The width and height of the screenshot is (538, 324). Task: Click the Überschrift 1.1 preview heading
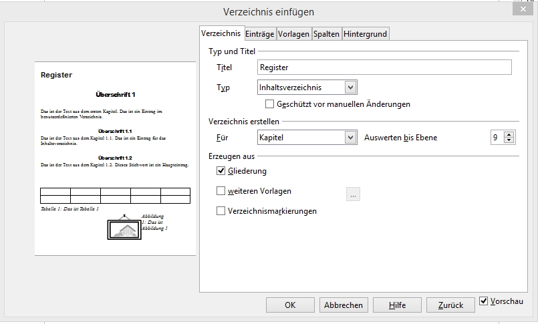click(115, 131)
